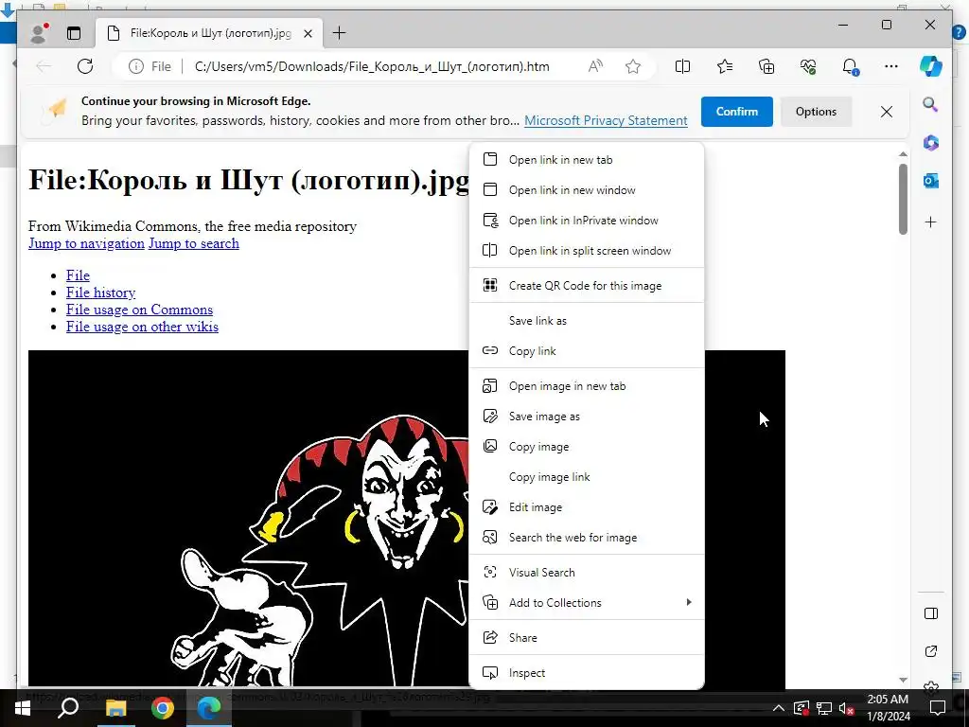
Task: Click the Options button
Action: [x=816, y=112]
